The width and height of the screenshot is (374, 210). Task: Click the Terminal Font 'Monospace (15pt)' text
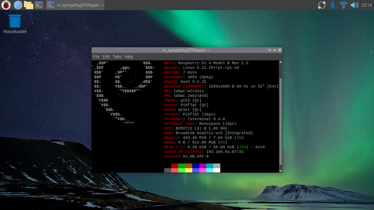[x=218, y=124]
